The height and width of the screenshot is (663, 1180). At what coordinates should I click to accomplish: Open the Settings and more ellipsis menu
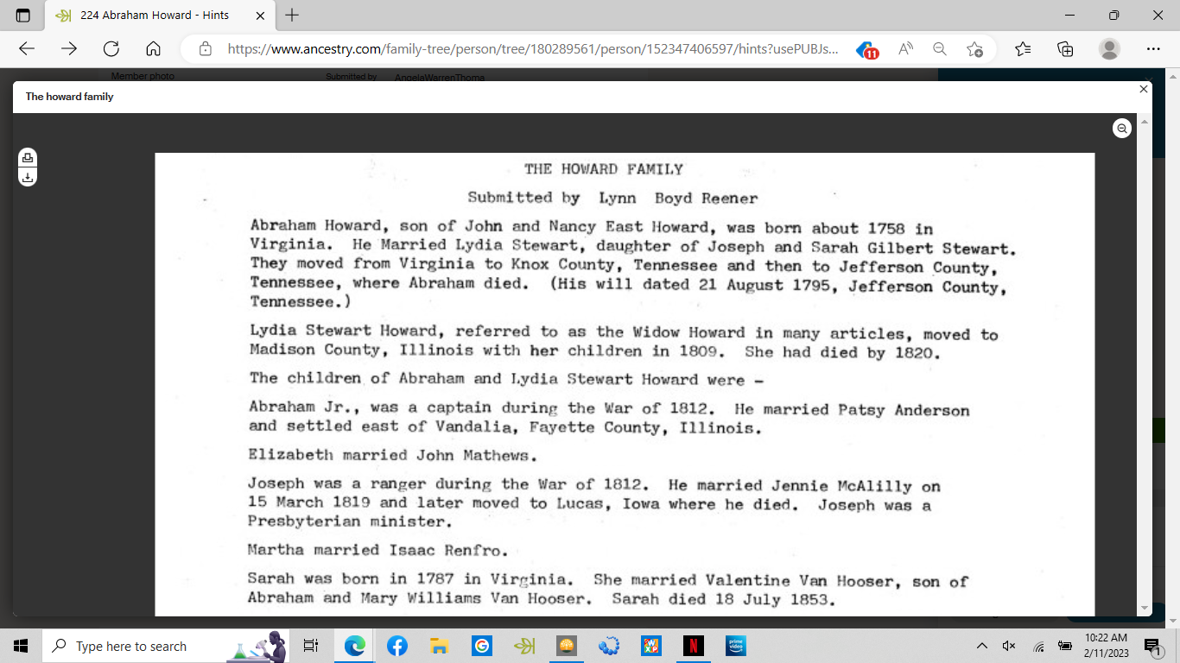[1153, 48]
